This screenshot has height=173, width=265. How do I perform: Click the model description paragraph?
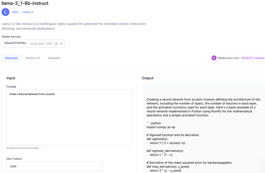[x=74, y=26]
